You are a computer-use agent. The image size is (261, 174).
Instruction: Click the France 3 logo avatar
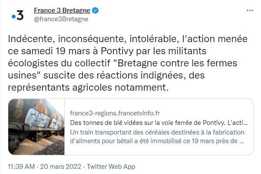coord(18,15)
